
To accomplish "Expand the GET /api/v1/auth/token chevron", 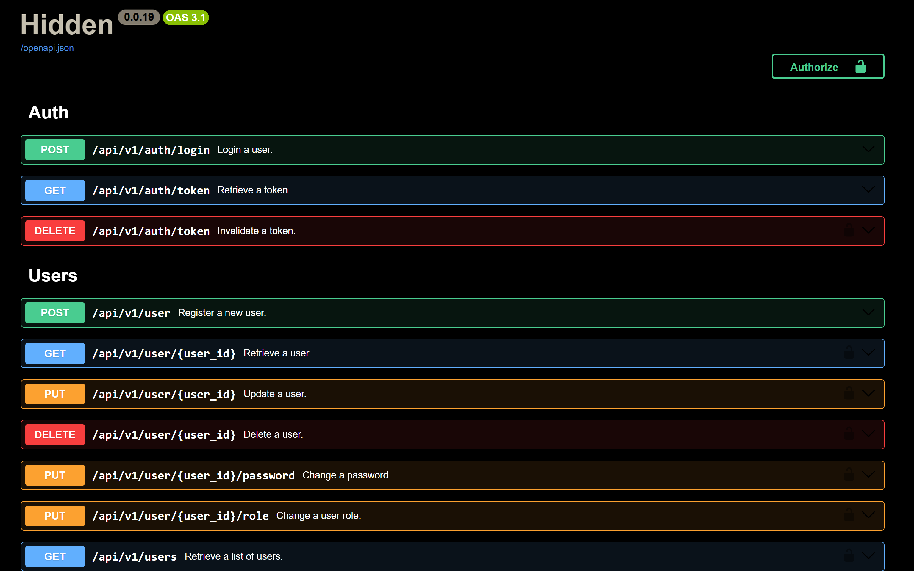I will (x=868, y=190).
